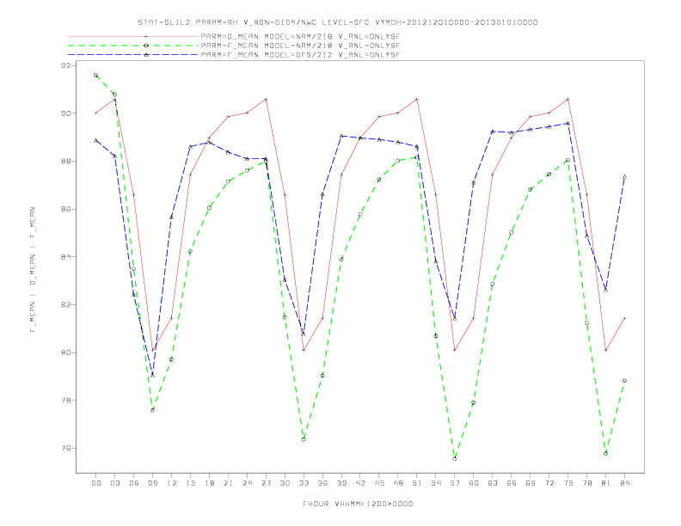This screenshot has width=681, height=526.
Task: Click x-axis tick label '69'
Action: point(531,483)
